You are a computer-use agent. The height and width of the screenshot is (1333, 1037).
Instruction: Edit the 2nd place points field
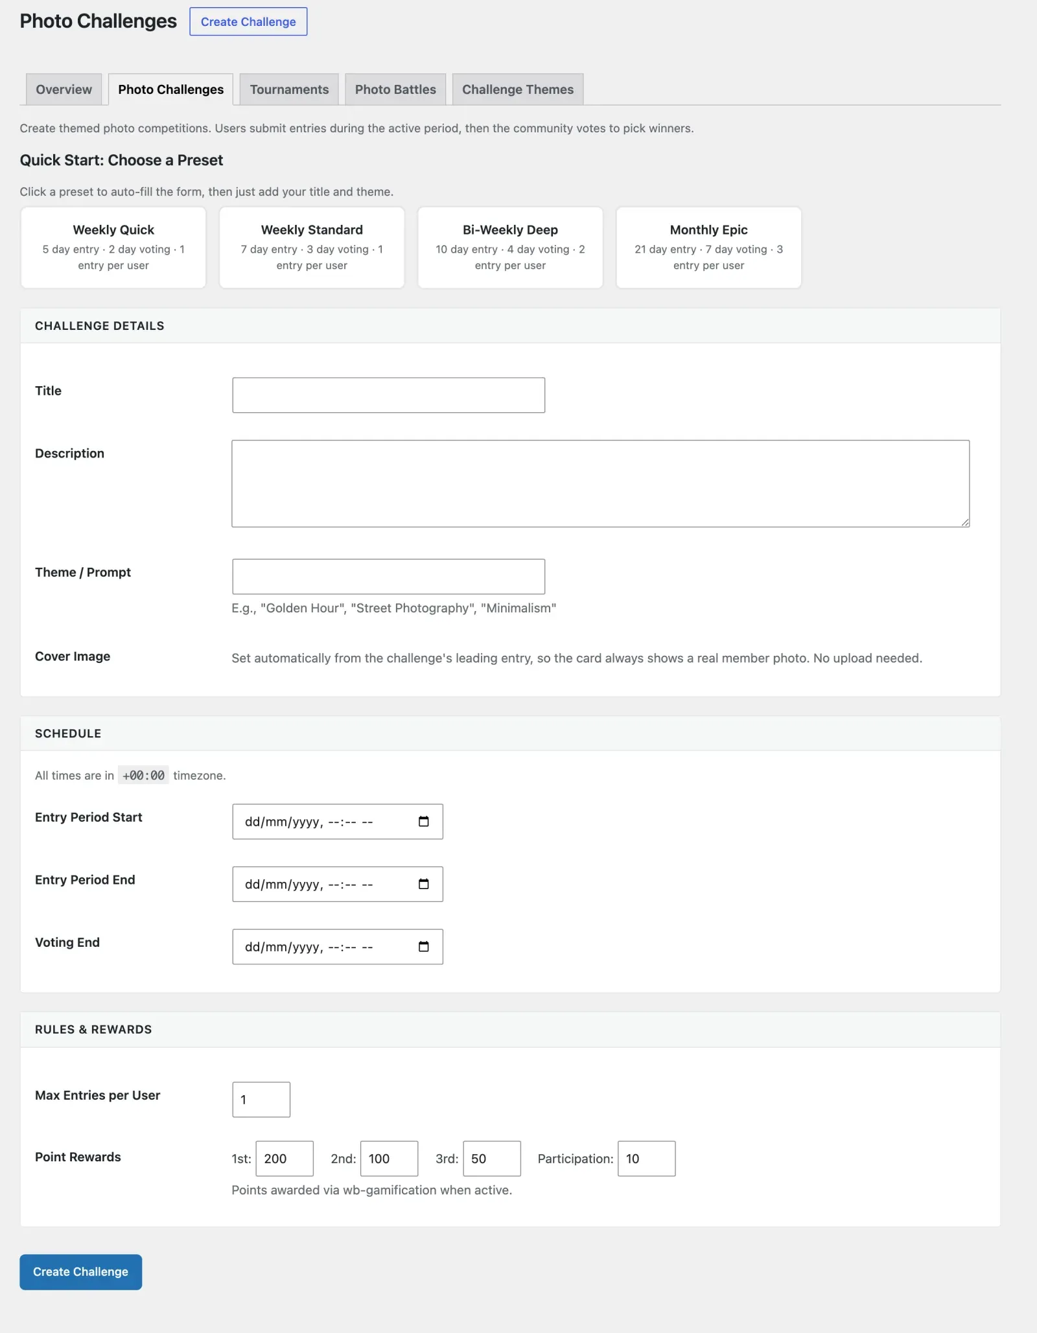click(389, 1159)
